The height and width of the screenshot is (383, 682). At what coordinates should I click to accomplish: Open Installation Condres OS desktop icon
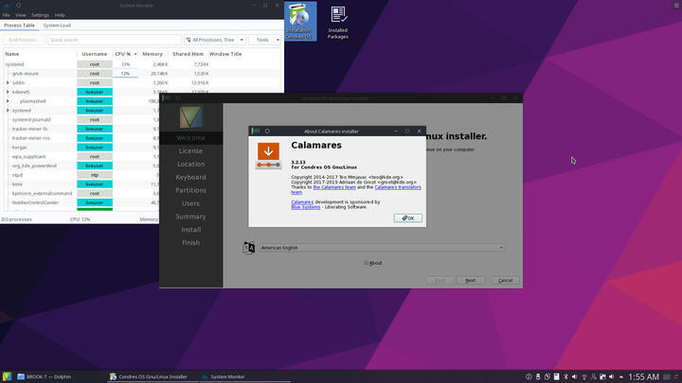click(300, 21)
